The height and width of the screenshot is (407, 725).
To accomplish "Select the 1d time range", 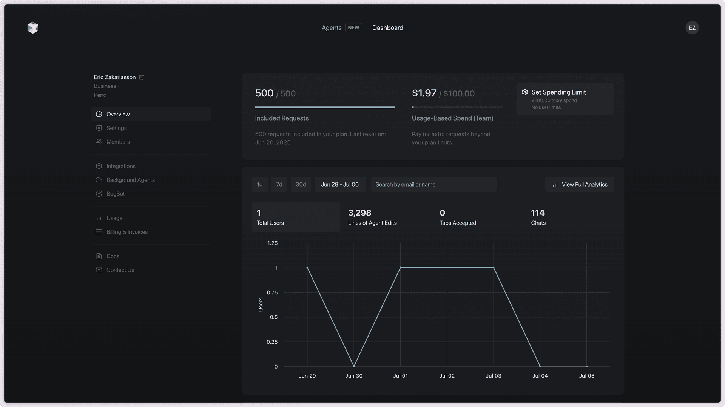I will [259, 184].
